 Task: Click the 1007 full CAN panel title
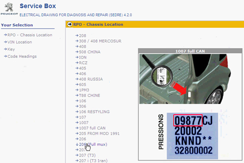coord(190,51)
